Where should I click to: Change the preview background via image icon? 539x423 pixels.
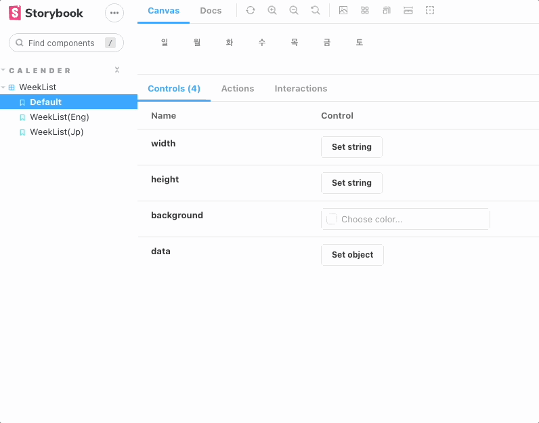[x=343, y=10]
